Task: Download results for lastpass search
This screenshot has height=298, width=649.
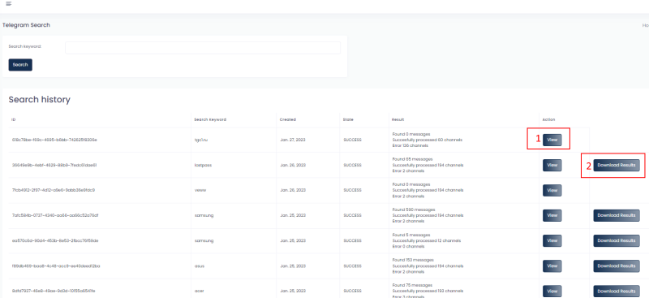Action: (617, 166)
